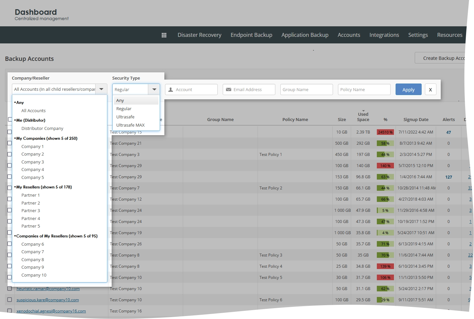This screenshot has height=319, width=474.
Task: Sort by Alerts column header
Action: pyautogui.click(x=449, y=120)
